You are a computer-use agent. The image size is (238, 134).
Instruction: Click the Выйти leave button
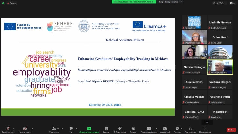pyautogui.click(x=231, y=130)
